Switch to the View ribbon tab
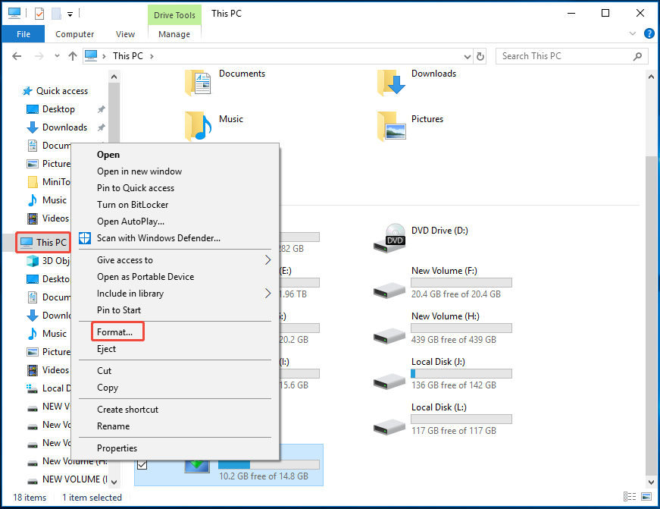The image size is (660, 509). [125, 34]
